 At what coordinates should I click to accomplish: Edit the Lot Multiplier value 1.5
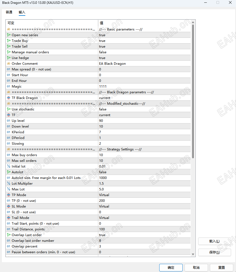pyautogui.click(x=144, y=184)
